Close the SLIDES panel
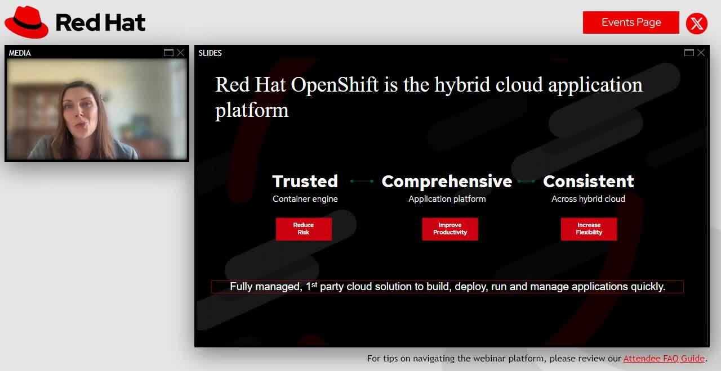 (x=701, y=53)
